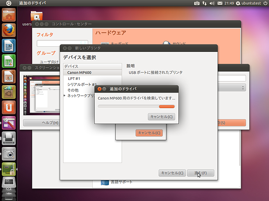The width and height of the screenshot is (269, 201).
Task: Open the screenshot camera launcher icon
Action: [x=9, y=154]
